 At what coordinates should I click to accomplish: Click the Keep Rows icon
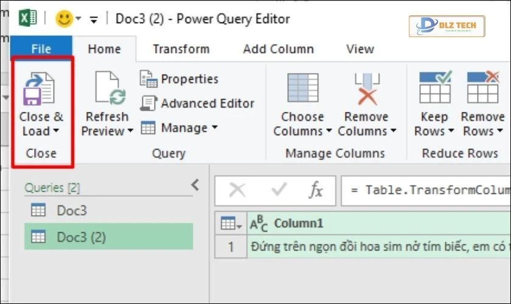tap(435, 88)
